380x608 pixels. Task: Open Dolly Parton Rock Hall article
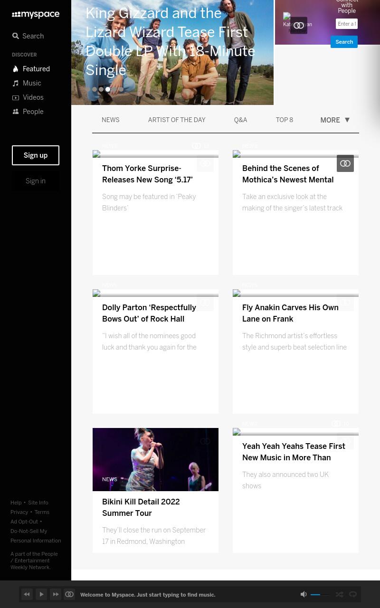(x=149, y=313)
